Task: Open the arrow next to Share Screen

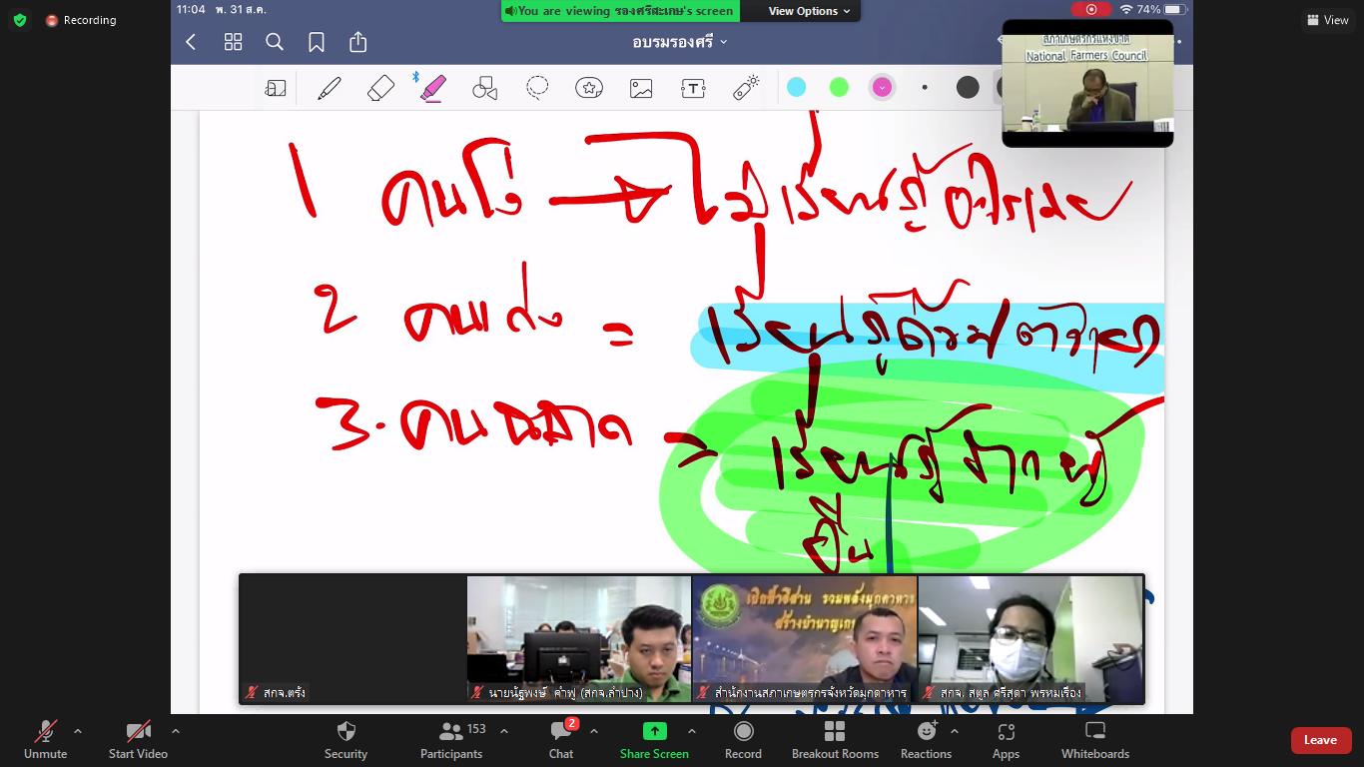Action: tap(691, 731)
